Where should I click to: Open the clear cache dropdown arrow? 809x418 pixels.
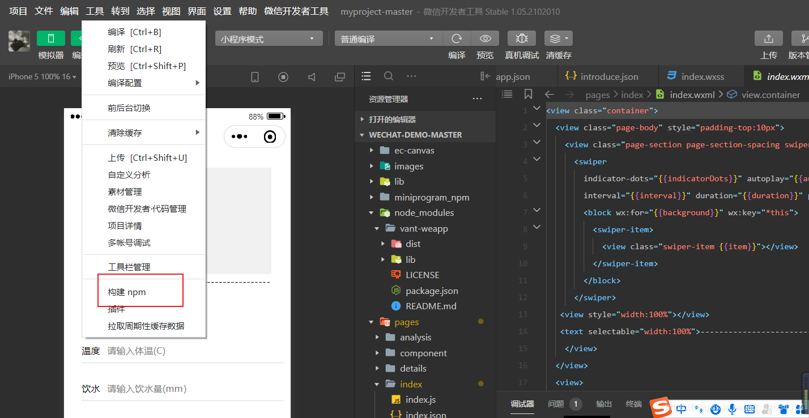point(566,39)
